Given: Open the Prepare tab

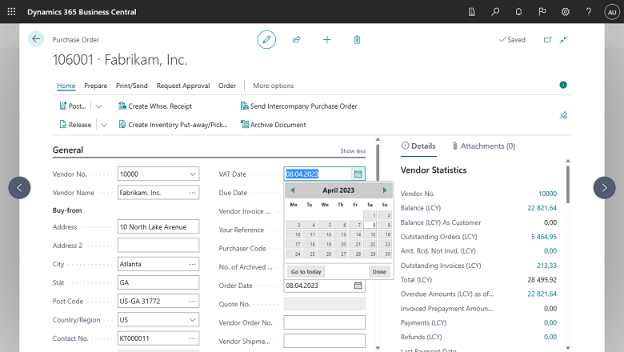Looking at the screenshot, I should point(95,86).
